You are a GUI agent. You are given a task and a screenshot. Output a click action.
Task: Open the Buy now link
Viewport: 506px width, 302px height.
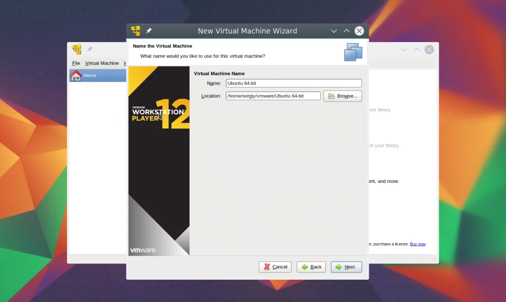[x=418, y=244]
